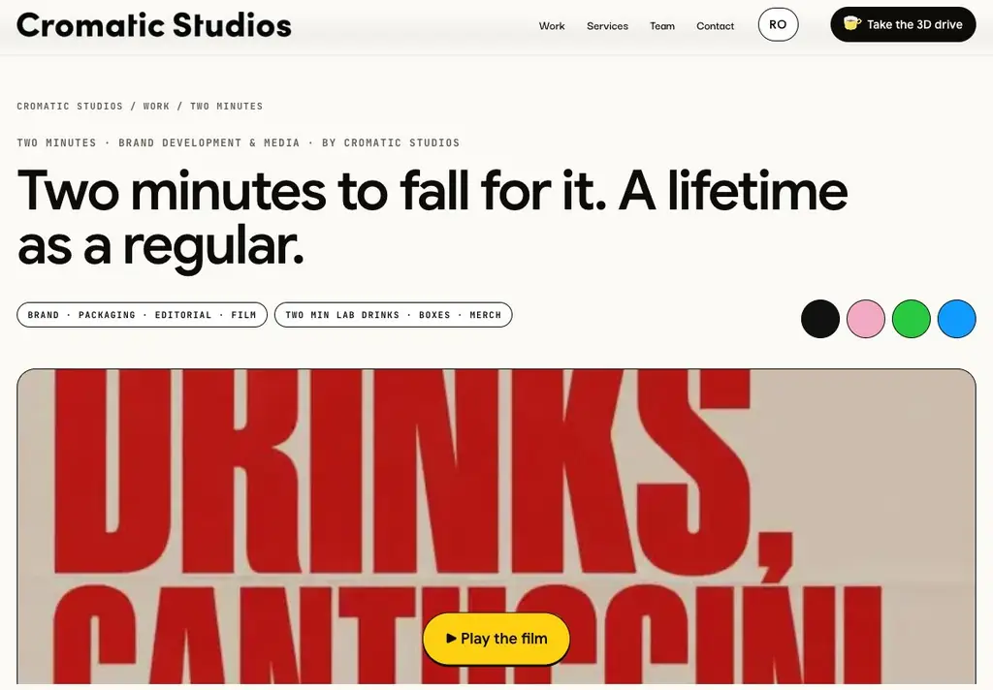993x690 pixels.
Task: Follow the Work breadcrumb link
Action: [x=156, y=106]
